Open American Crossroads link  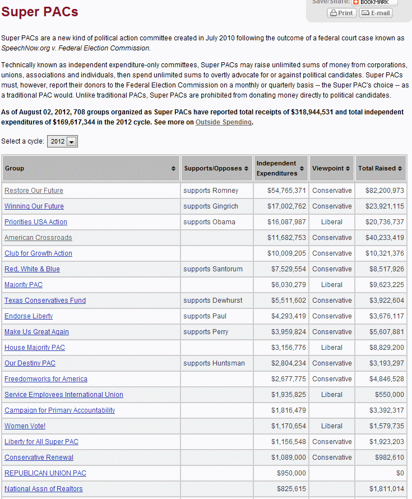pos(38,238)
